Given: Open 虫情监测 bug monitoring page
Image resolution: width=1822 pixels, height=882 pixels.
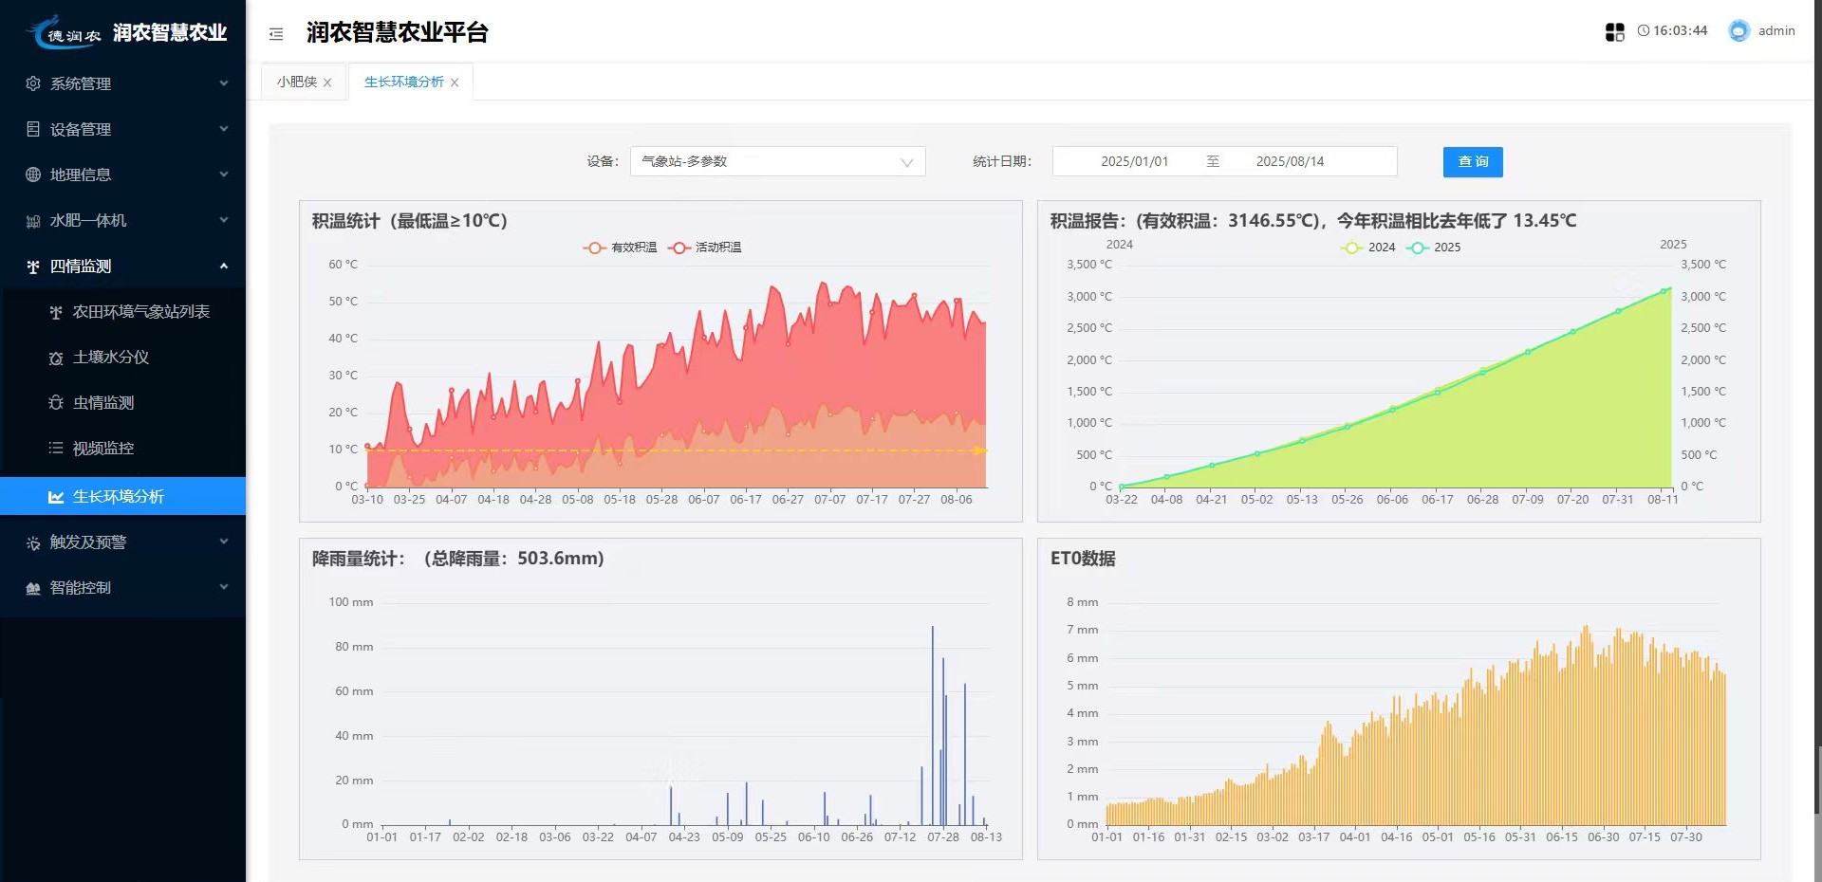Looking at the screenshot, I should (103, 403).
